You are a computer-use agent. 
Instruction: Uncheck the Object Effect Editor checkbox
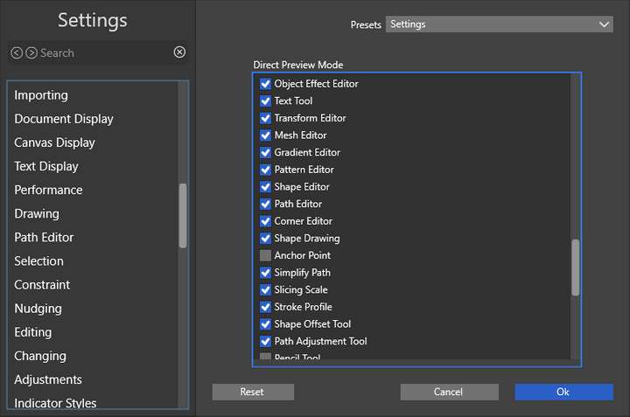click(265, 84)
